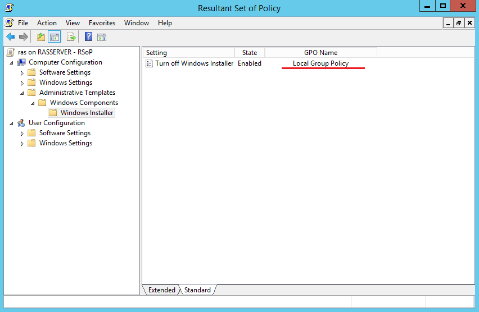Close the inner MMC console window
Screen dimensions: 479x312
point(470,23)
